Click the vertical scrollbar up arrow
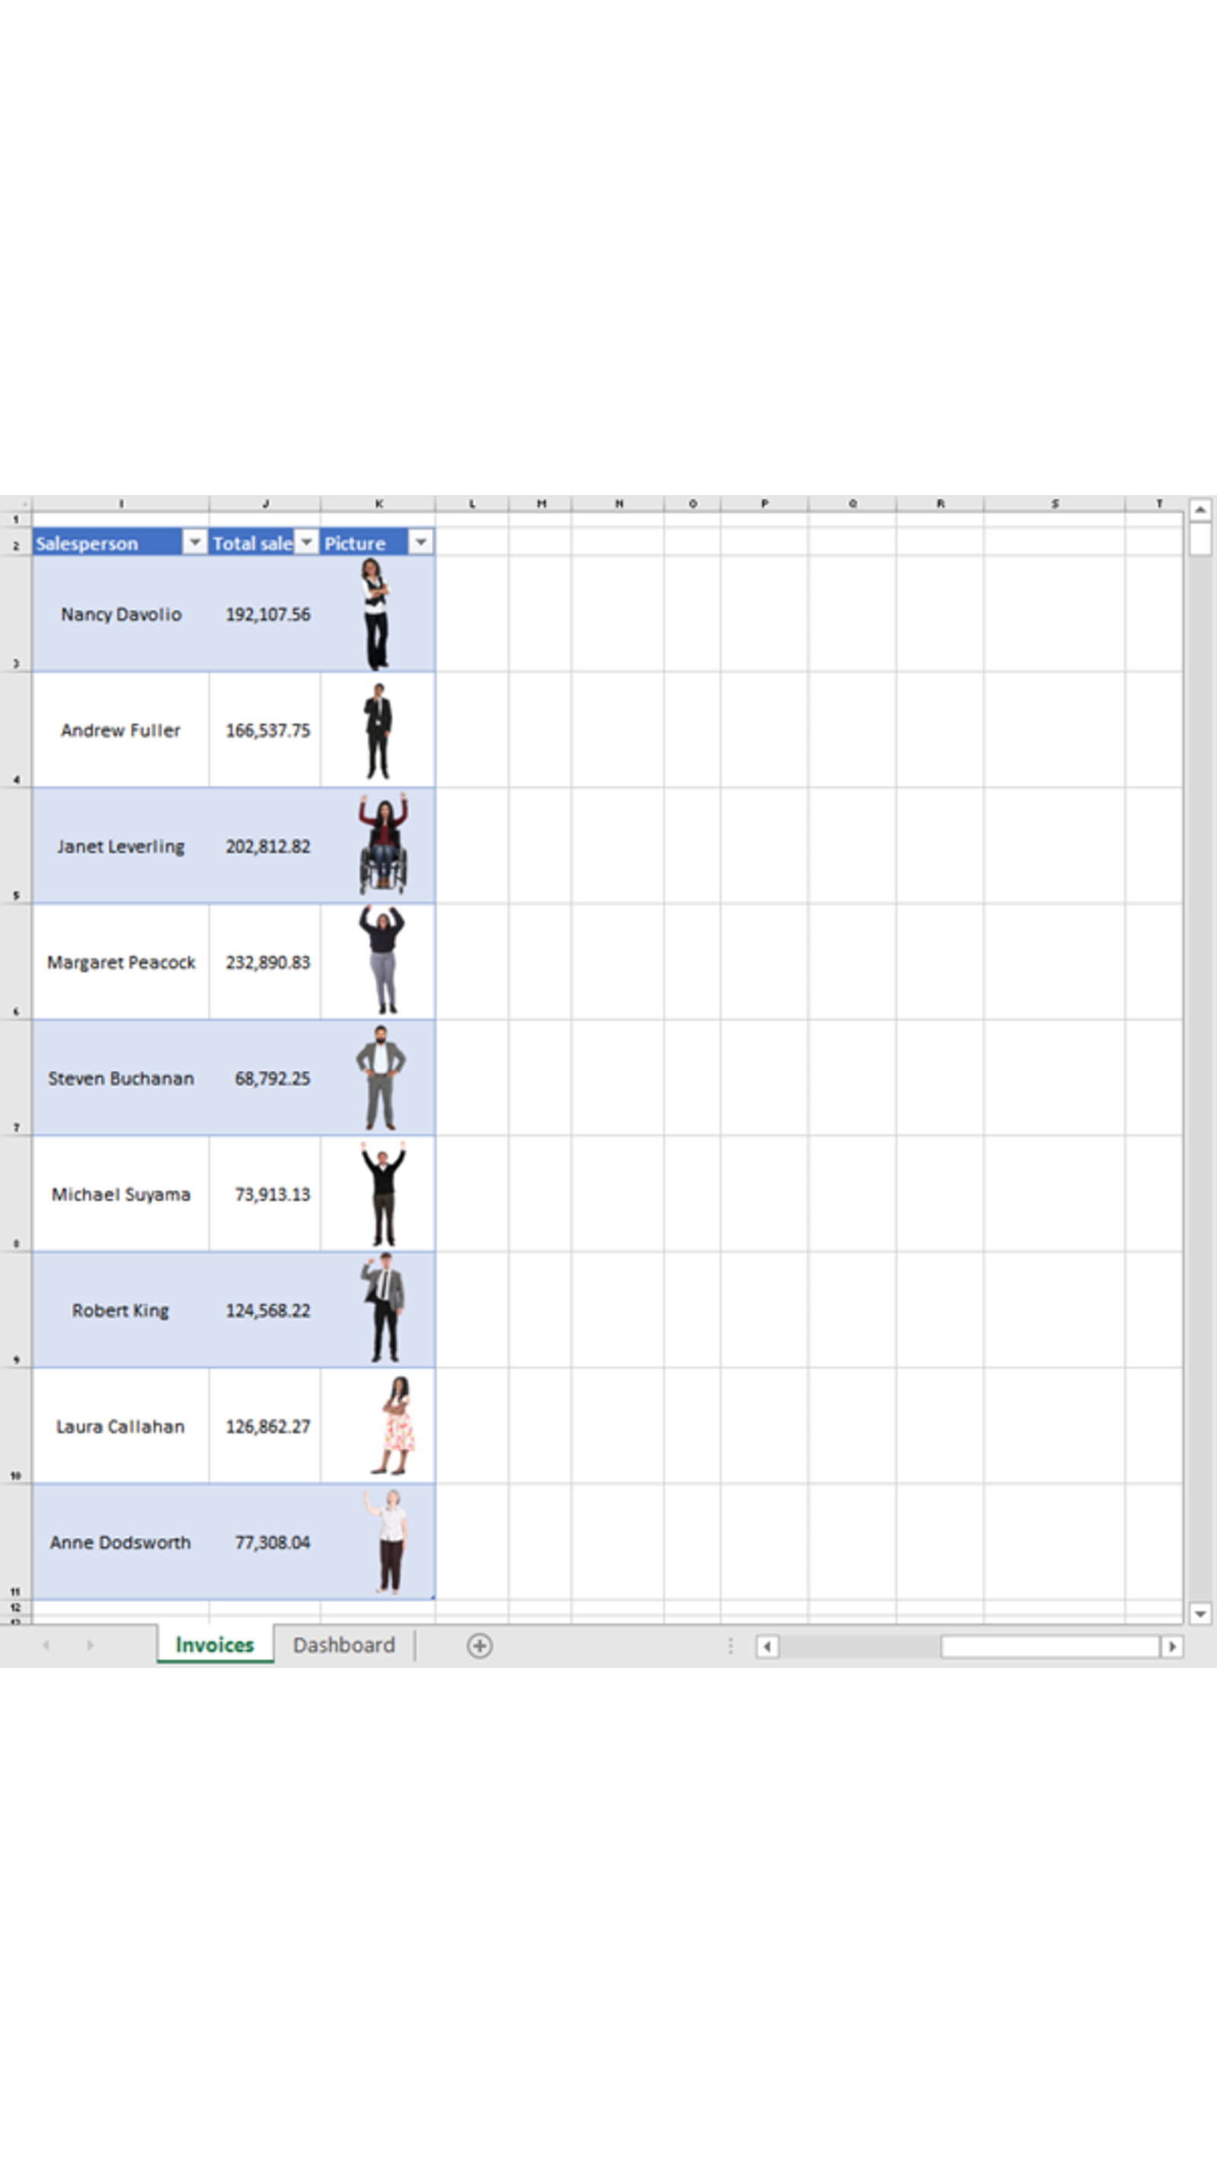The height and width of the screenshot is (2163, 1217). [1200, 509]
